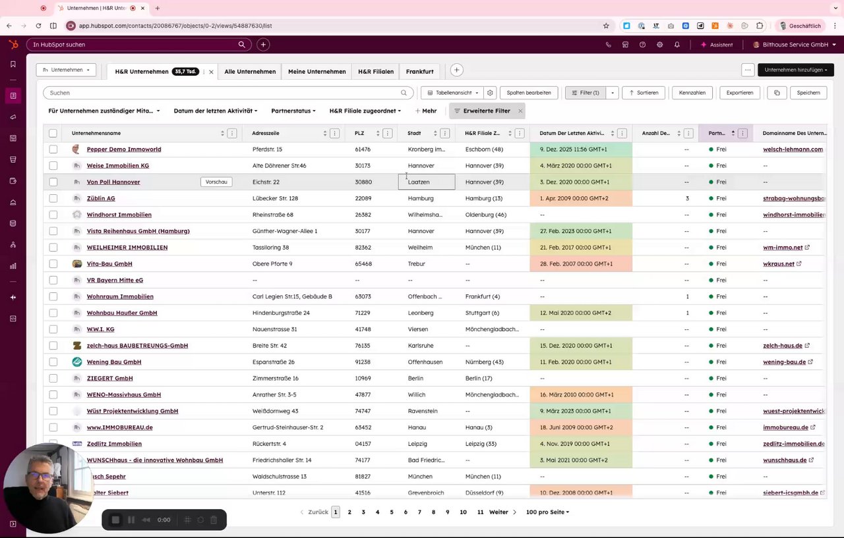Select the Weise Immobilien KG row checkbox

[x=53, y=166]
